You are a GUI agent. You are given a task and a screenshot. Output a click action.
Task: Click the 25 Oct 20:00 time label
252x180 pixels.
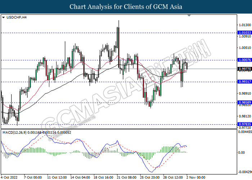click(150, 177)
